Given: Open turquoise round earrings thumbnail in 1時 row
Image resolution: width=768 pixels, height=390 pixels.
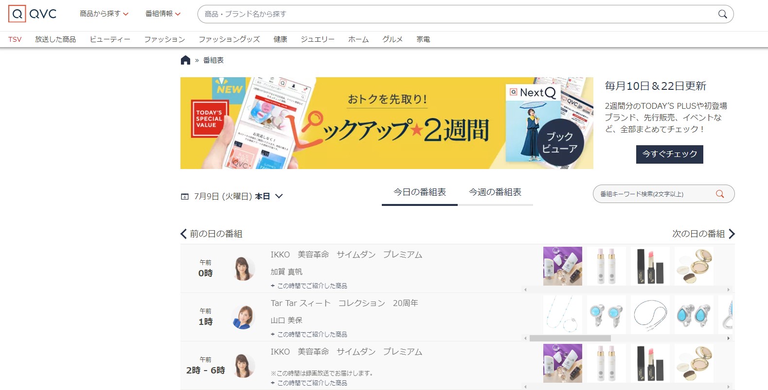Looking at the screenshot, I should (607, 315).
